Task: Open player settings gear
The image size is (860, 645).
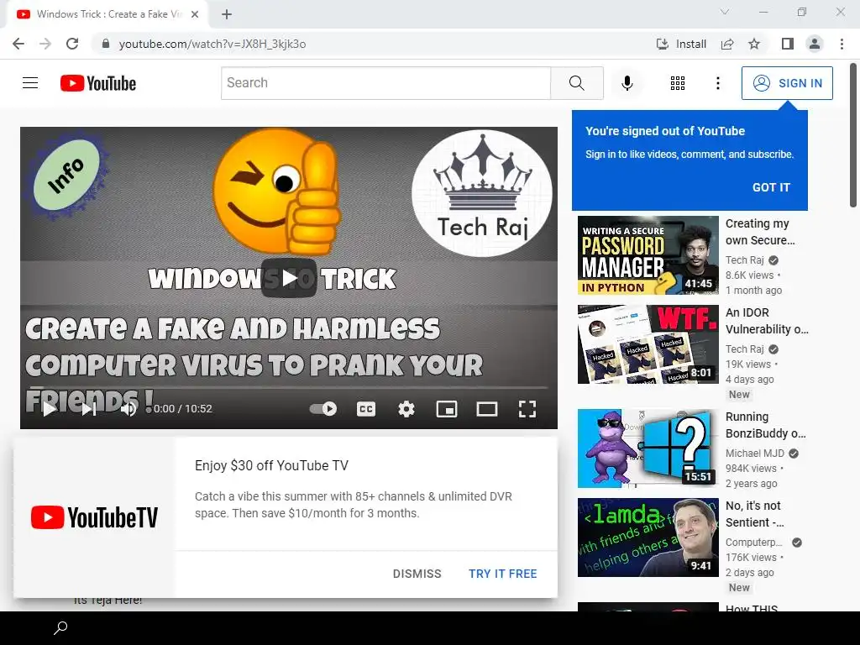Action: [x=406, y=409]
